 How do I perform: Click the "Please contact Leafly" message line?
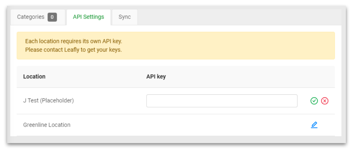[73, 50]
